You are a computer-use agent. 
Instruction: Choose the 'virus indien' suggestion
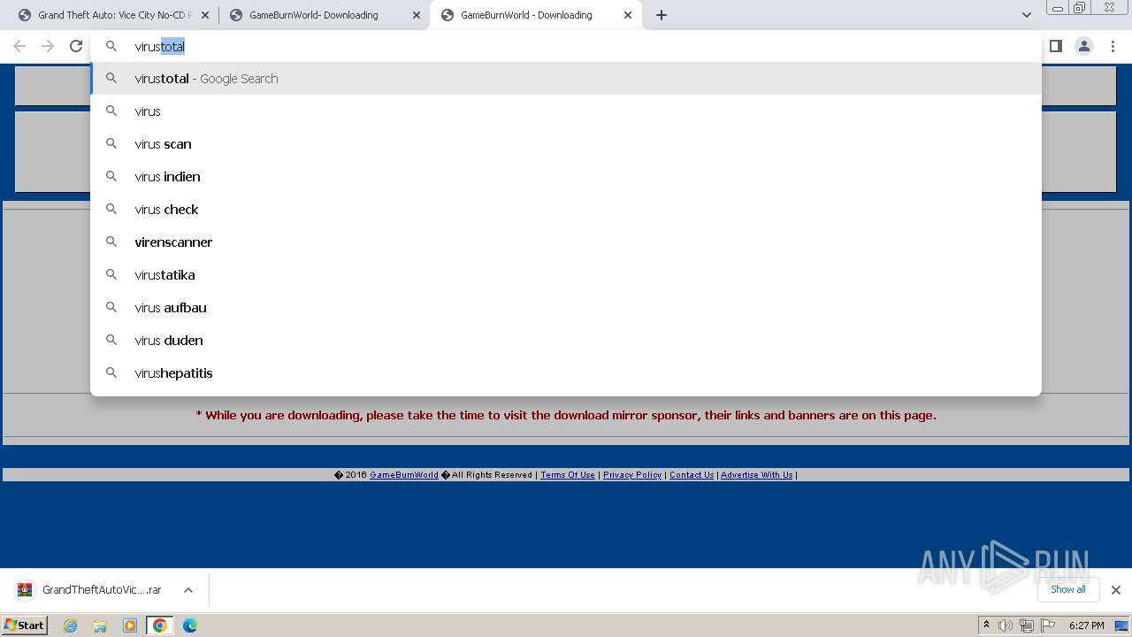566,177
